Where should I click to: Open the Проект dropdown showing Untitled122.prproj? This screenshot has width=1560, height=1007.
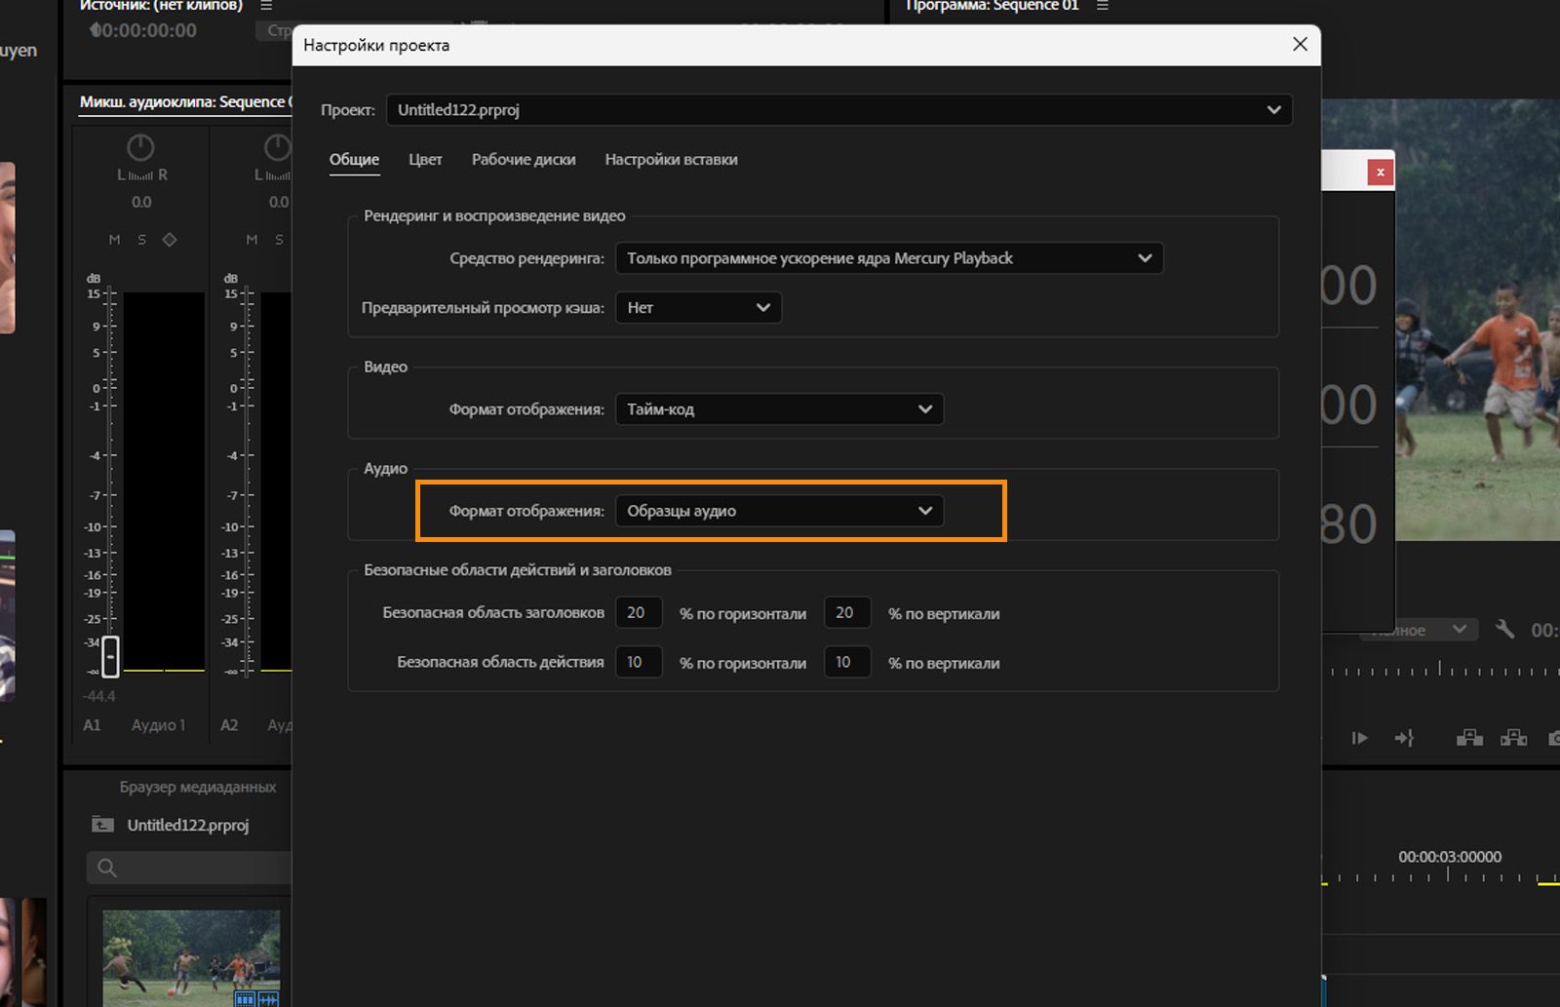click(x=839, y=110)
